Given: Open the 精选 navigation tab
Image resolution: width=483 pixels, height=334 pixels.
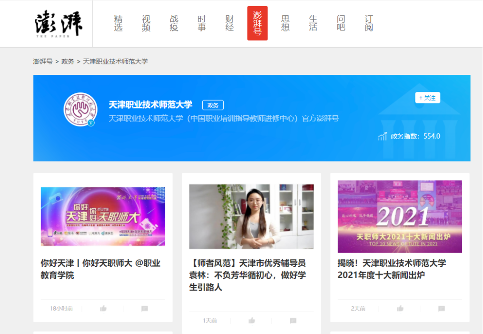Looking at the screenshot, I should pyautogui.click(x=118, y=23).
